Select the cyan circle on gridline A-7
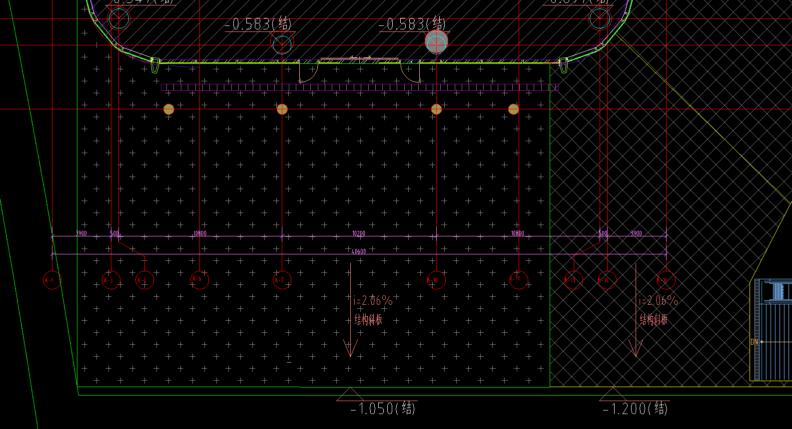The image size is (792, 429). [x=282, y=44]
